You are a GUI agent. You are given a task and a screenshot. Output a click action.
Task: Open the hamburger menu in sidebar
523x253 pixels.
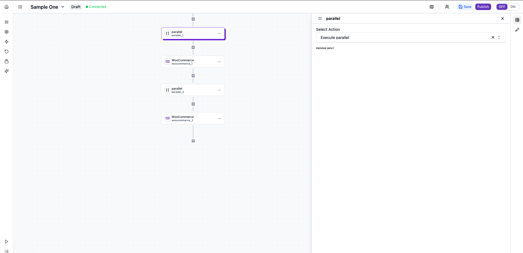7,22
